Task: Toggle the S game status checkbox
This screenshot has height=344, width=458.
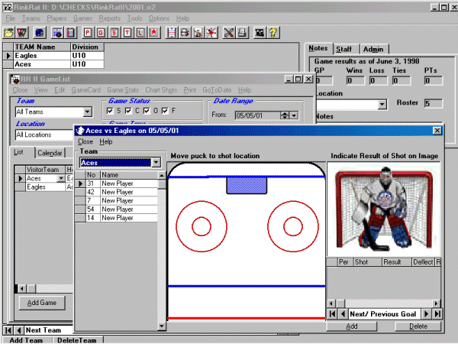Action: coord(110,112)
